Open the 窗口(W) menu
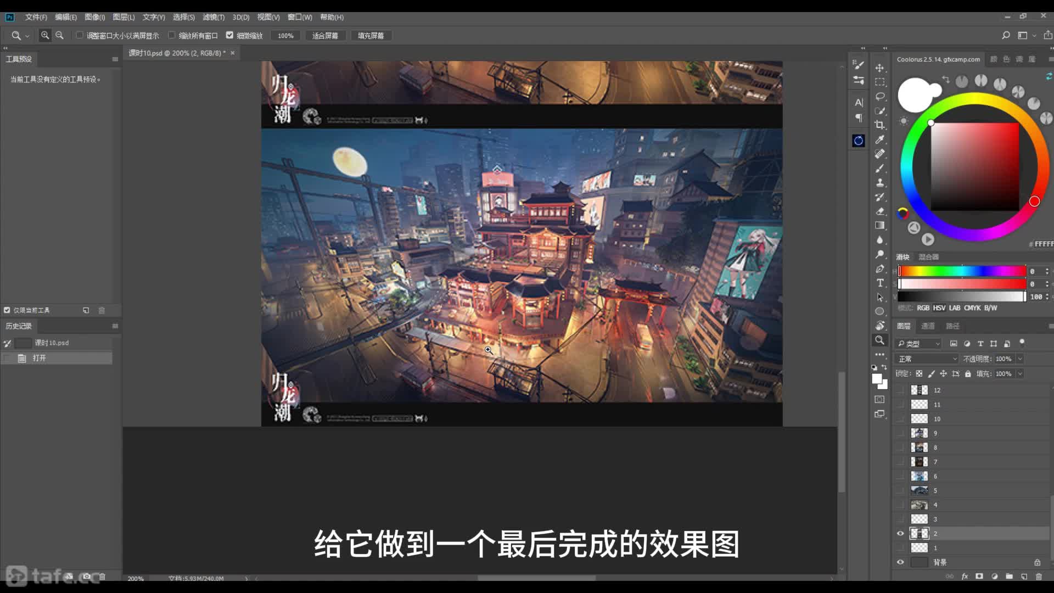 300,17
